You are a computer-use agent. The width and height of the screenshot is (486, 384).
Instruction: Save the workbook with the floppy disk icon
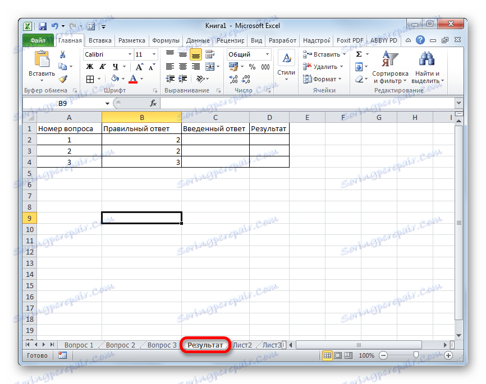[43, 26]
